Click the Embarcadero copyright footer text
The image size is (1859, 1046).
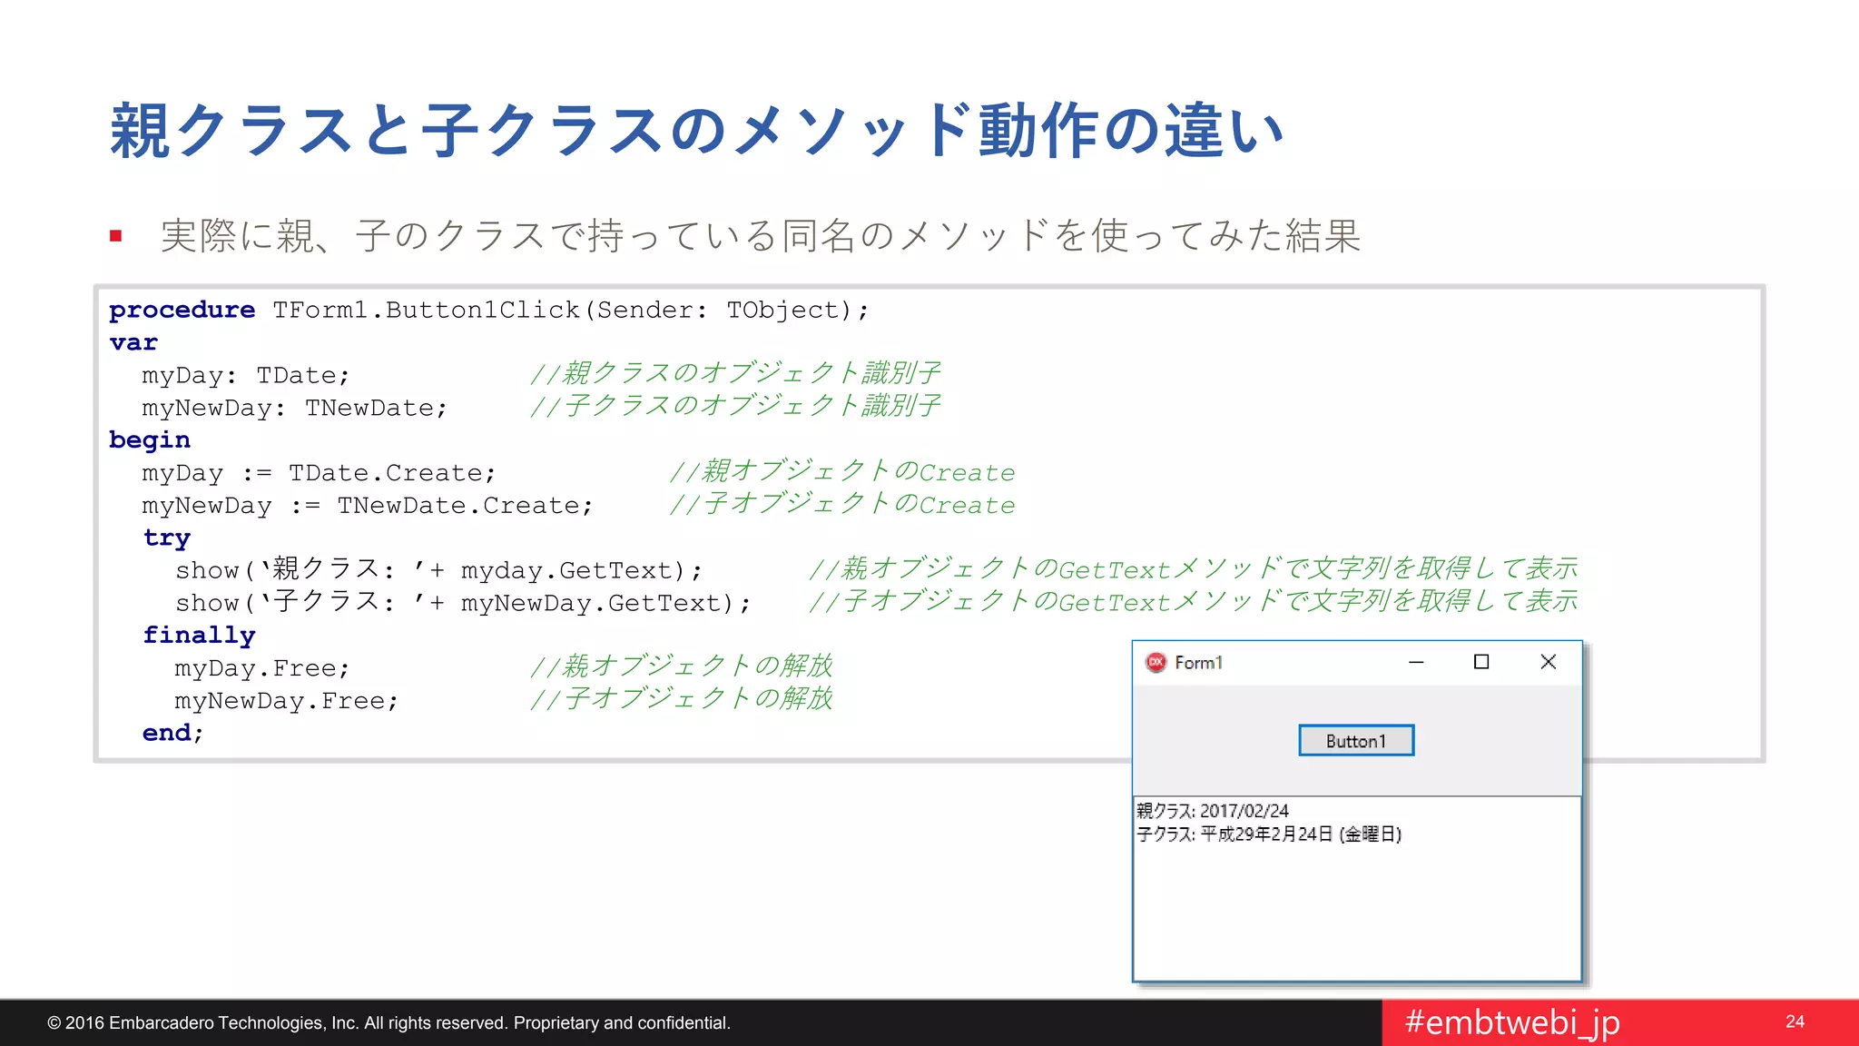[389, 1023]
